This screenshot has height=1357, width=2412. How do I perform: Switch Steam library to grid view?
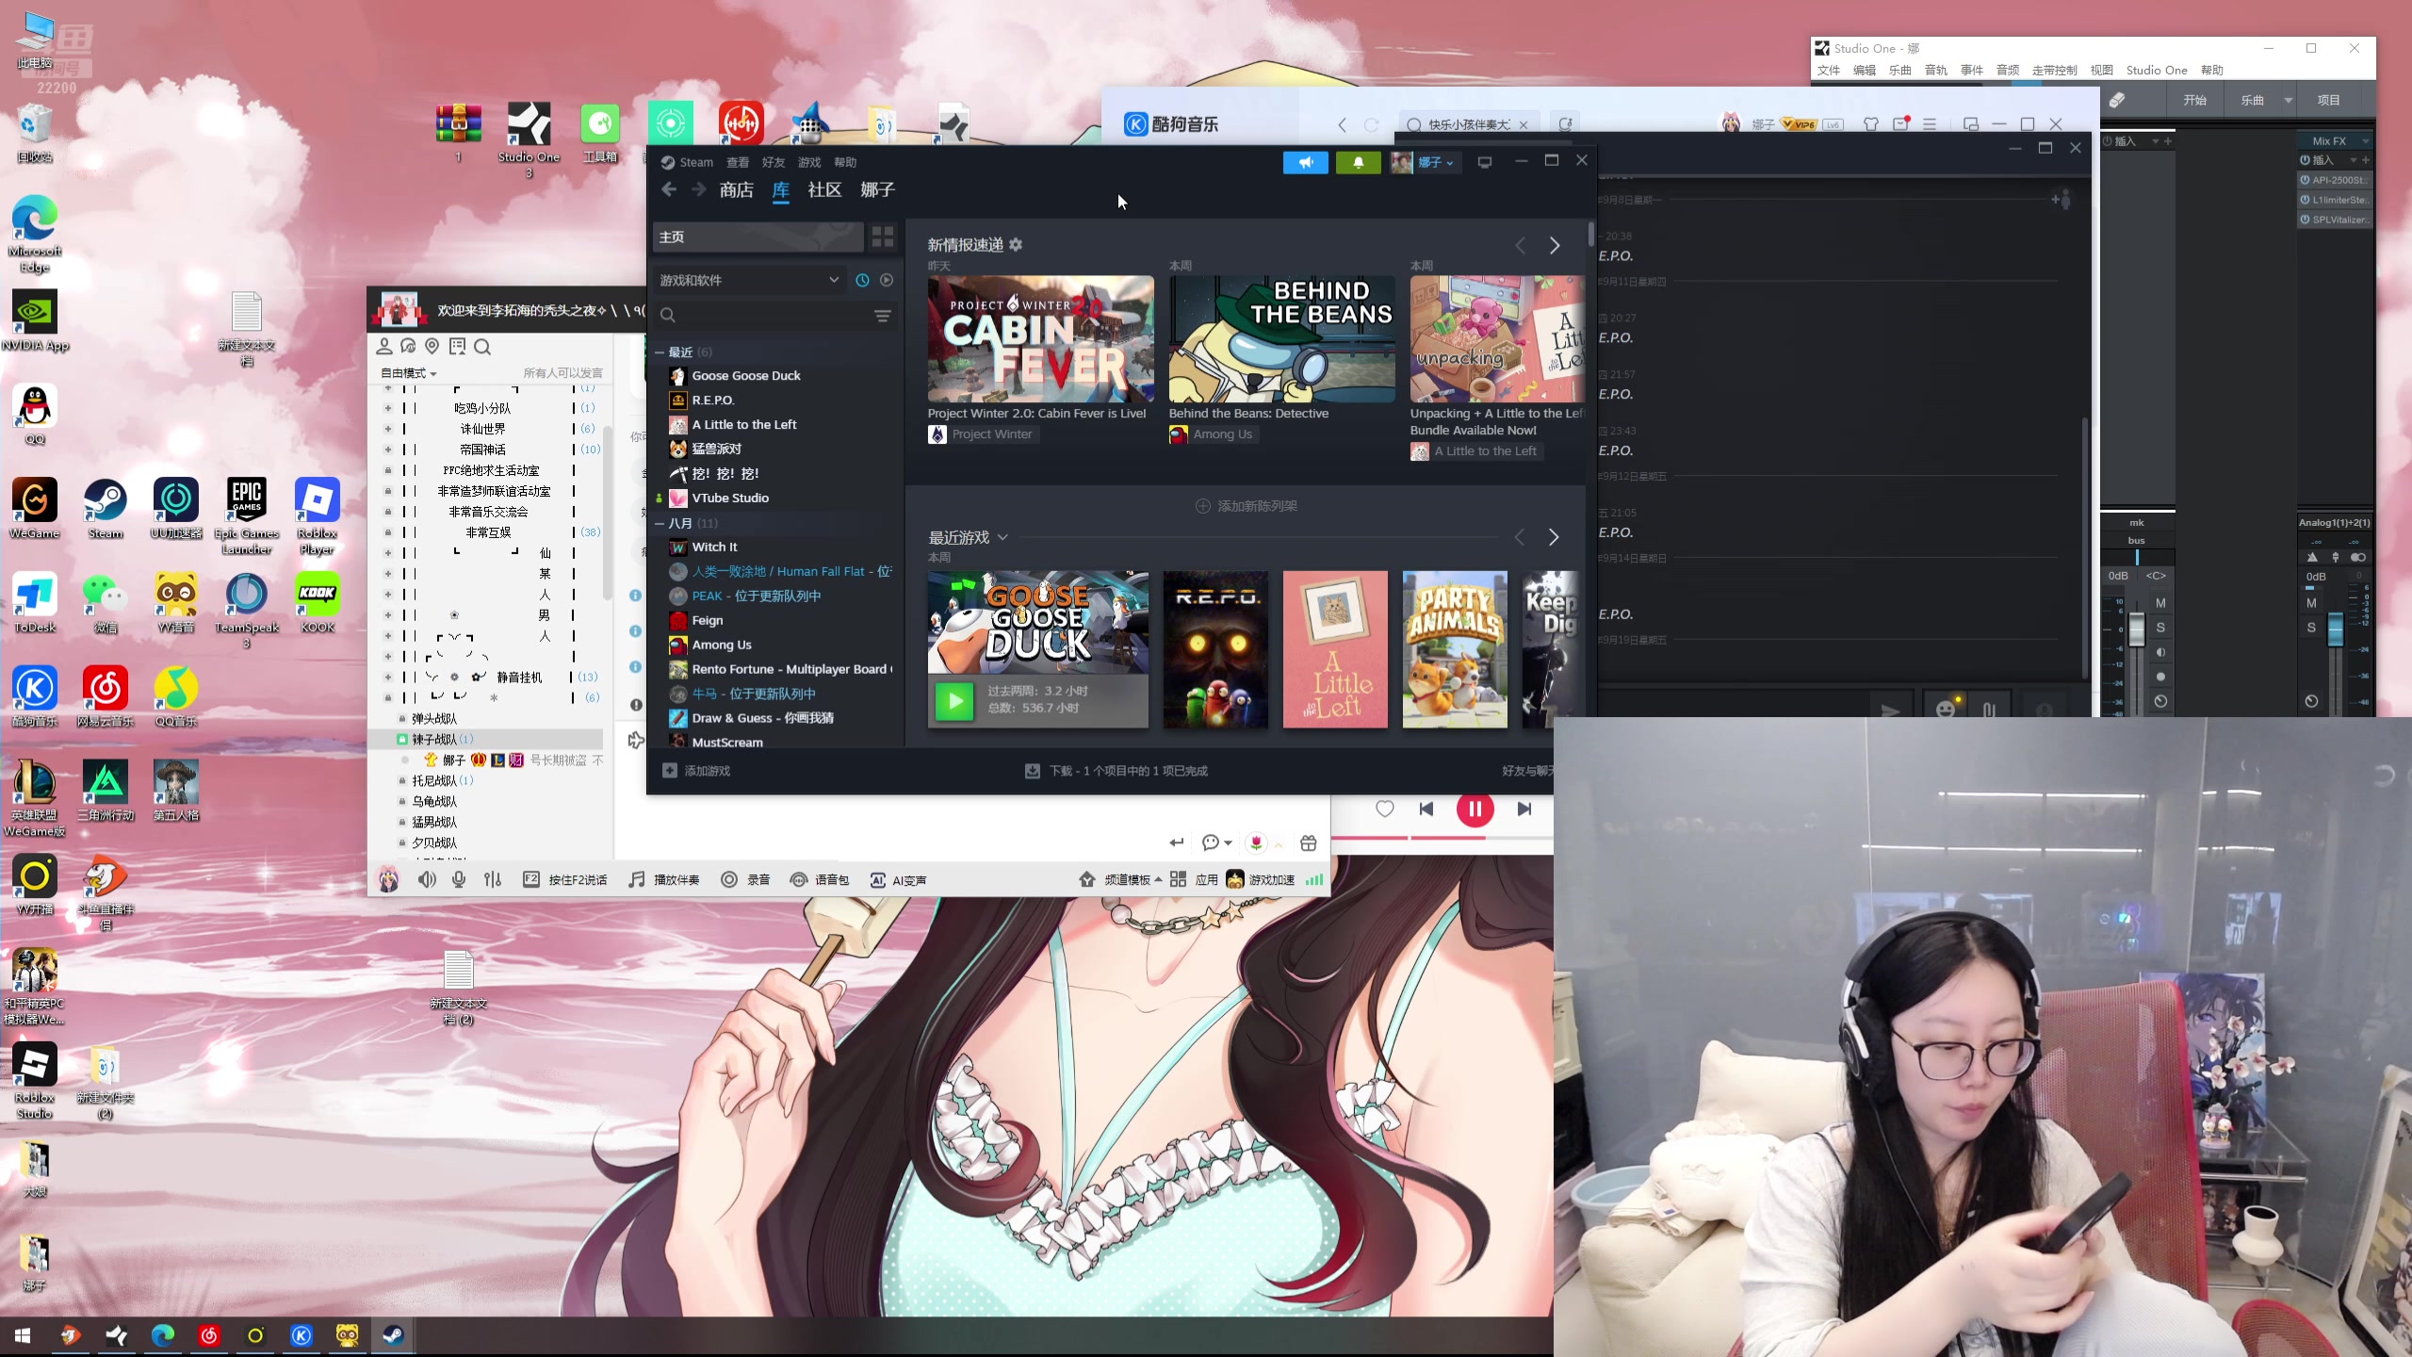point(883,237)
